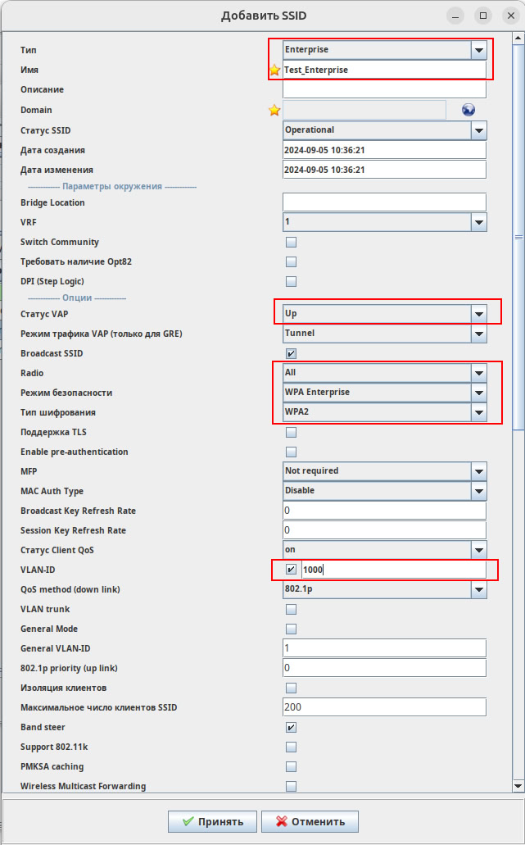Disable the Broadcast SSID checkbox
Screen dimensions: 525x845
click(x=291, y=353)
